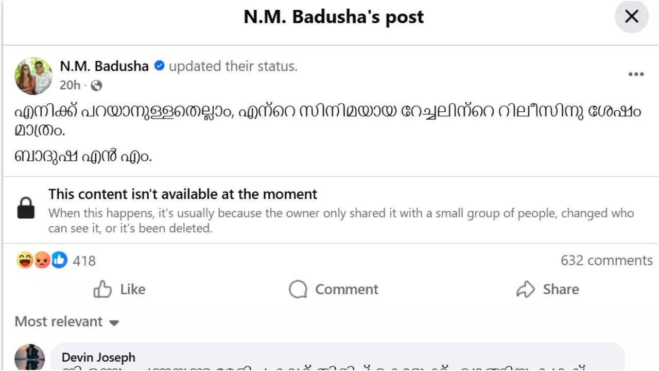The image size is (659, 371).
Task: Open N.M. Badusha profile name link
Action: pos(104,66)
